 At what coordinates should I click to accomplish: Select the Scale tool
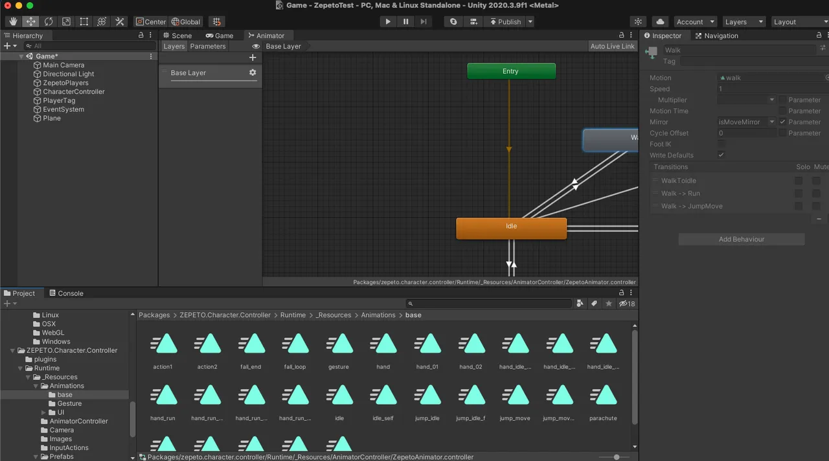coord(66,21)
